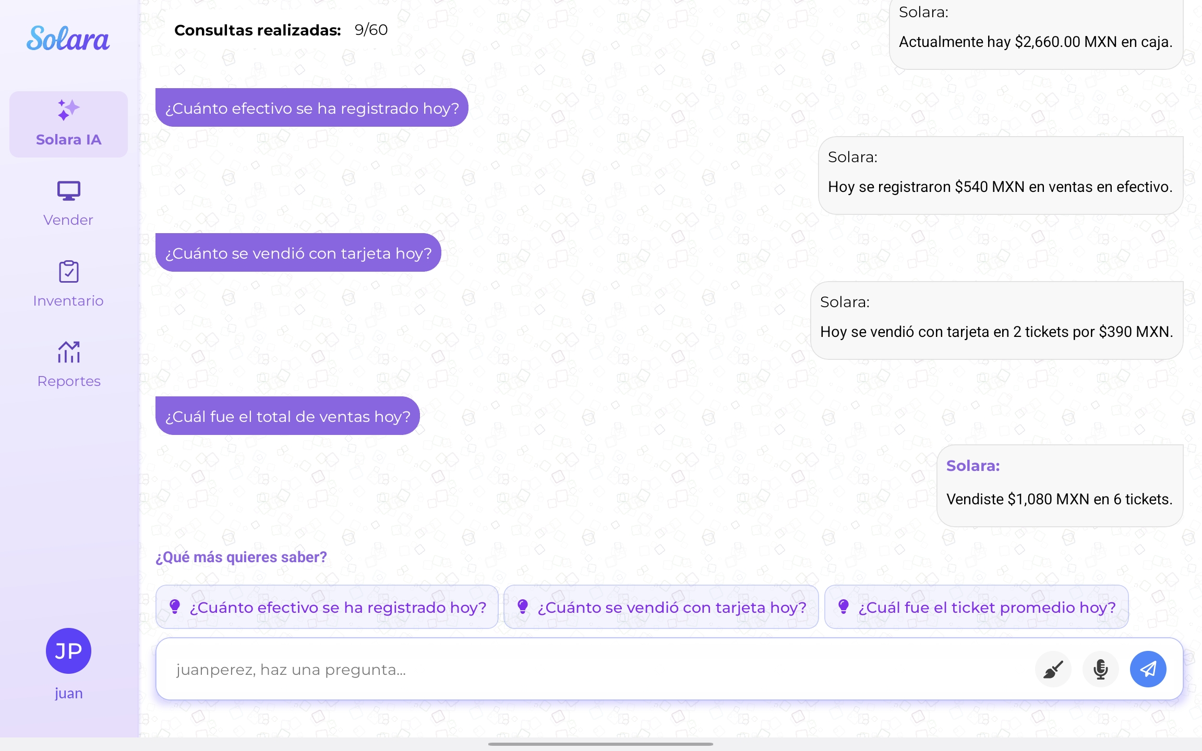This screenshot has width=1202, height=751.
Task: Select suggestion about ventas con tarjeta
Action: (x=661, y=607)
